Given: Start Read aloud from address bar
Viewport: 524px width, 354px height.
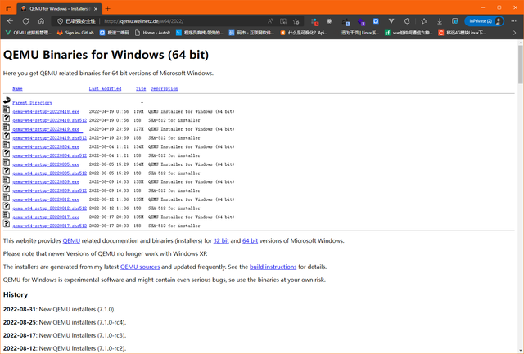Looking at the screenshot, I should pyautogui.click(x=270, y=21).
